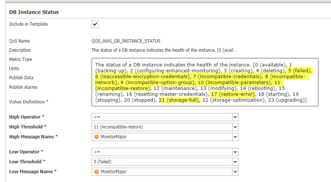The width and height of the screenshot is (331, 182).
Task: Click the Publish Data label
Action: pos(21,78)
